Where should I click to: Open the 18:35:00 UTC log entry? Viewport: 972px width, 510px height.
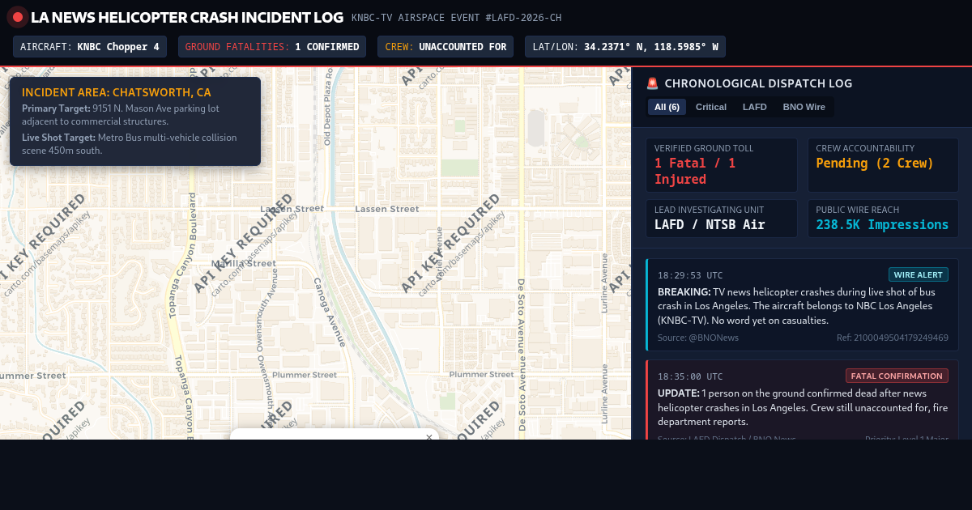point(802,400)
